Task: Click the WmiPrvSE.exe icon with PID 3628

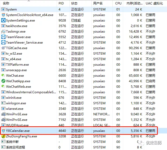Action: [x=3, y=114]
